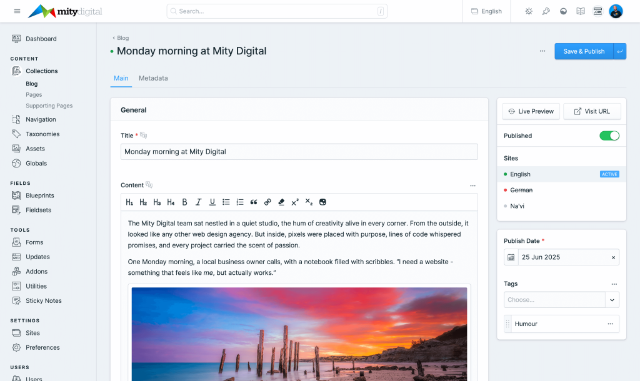Insert an ordered numbered list
640x381 pixels.
(240, 202)
